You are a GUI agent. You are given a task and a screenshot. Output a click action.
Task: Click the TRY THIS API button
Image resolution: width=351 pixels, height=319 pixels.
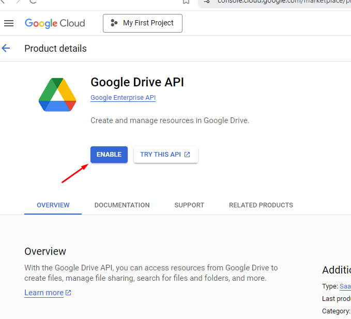pyautogui.click(x=165, y=155)
